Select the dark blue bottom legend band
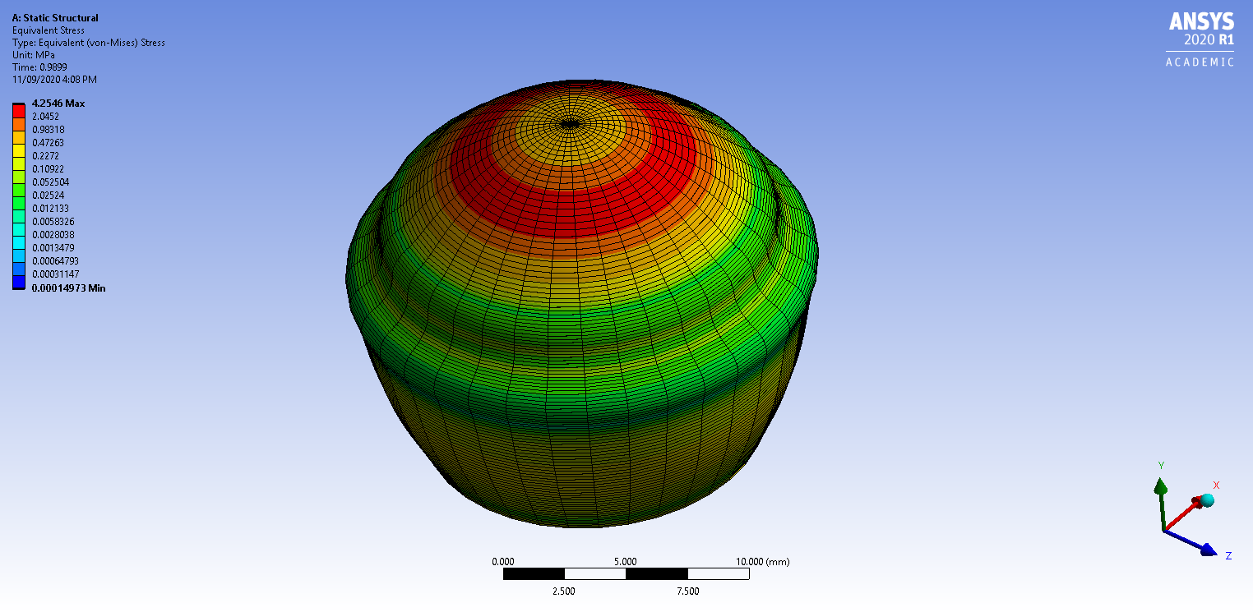Screen dimensions: 1253x612 tap(18, 281)
